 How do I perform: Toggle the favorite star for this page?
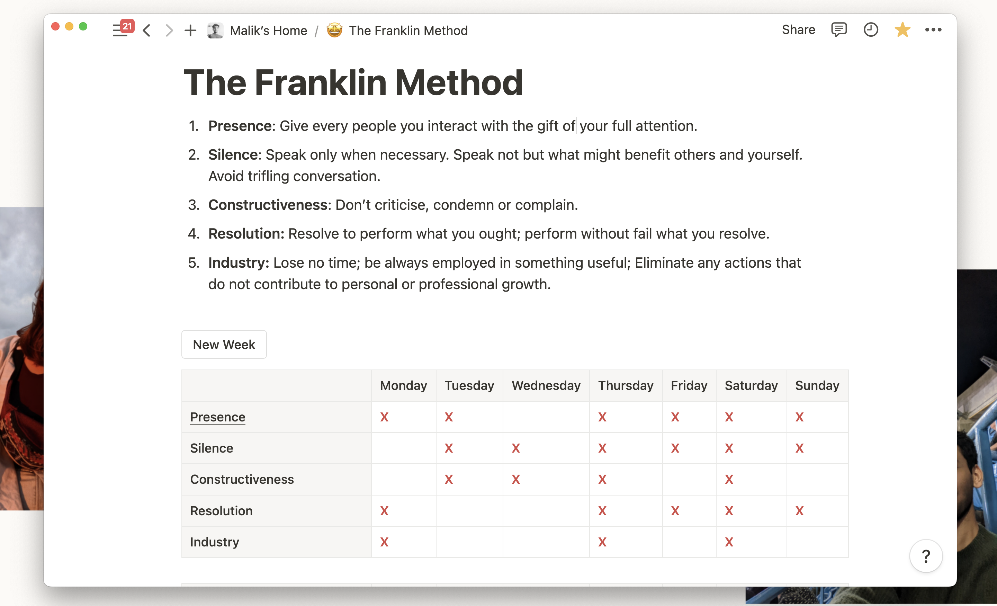902,30
